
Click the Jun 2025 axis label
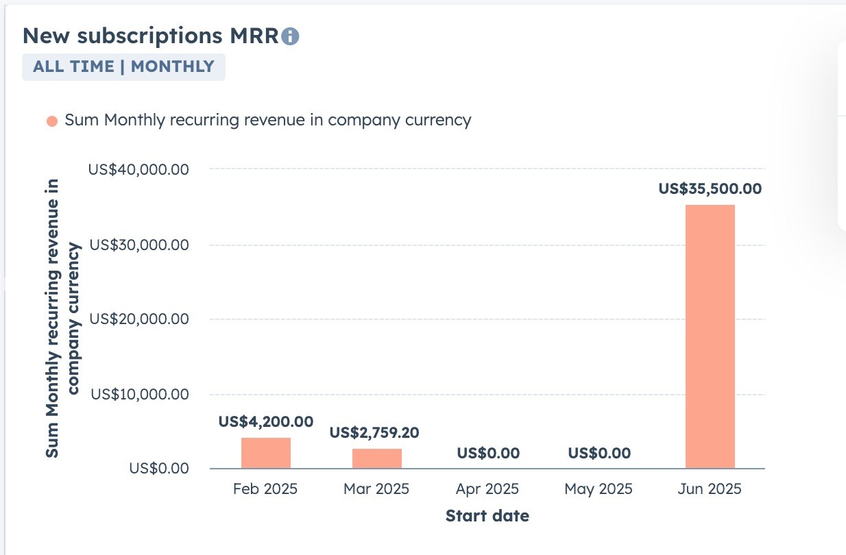pos(710,489)
